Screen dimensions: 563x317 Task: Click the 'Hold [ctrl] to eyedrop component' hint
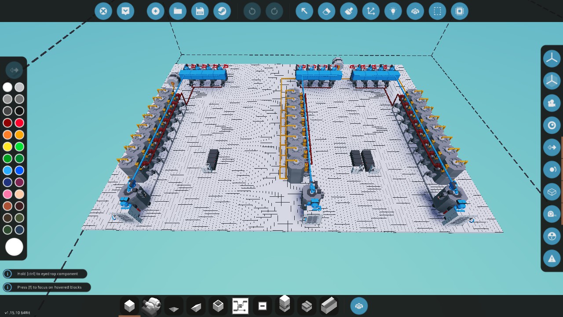(45, 274)
